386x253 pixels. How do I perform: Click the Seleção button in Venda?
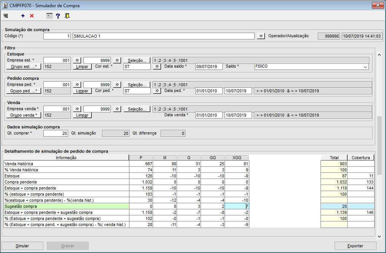(137, 109)
